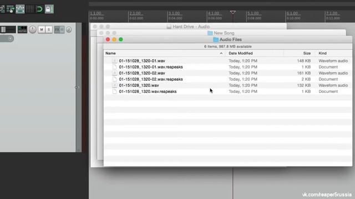Zoom Audio Files window with green button
Viewport: 355px width, 199px height.
tap(121, 39)
